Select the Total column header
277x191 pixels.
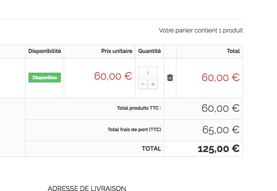[x=233, y=51]
